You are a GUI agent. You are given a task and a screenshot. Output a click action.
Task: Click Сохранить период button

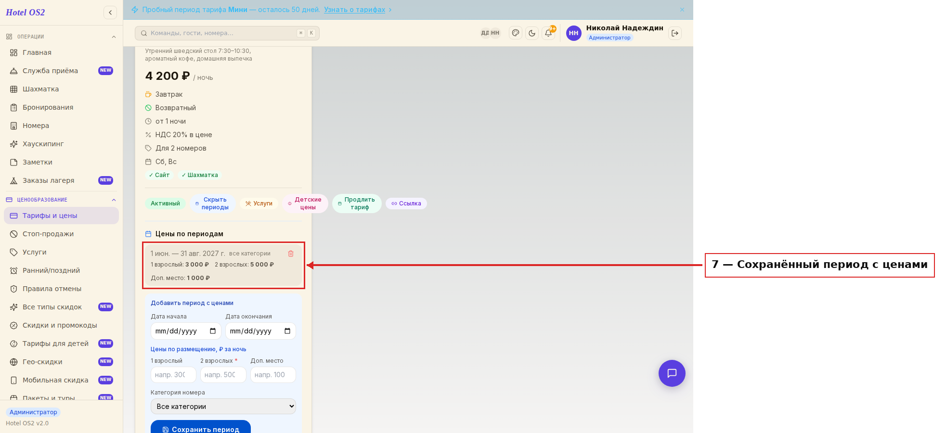click(x=201, y=427)
